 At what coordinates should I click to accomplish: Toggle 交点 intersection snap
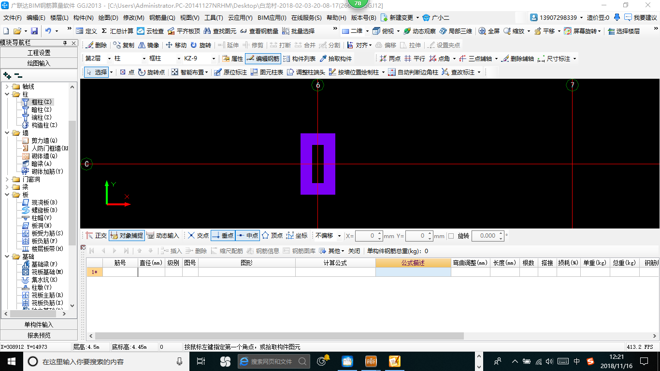tap(198, 236)
